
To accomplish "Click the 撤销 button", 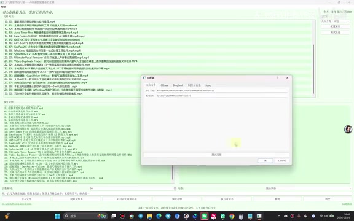I will [277, 199].
